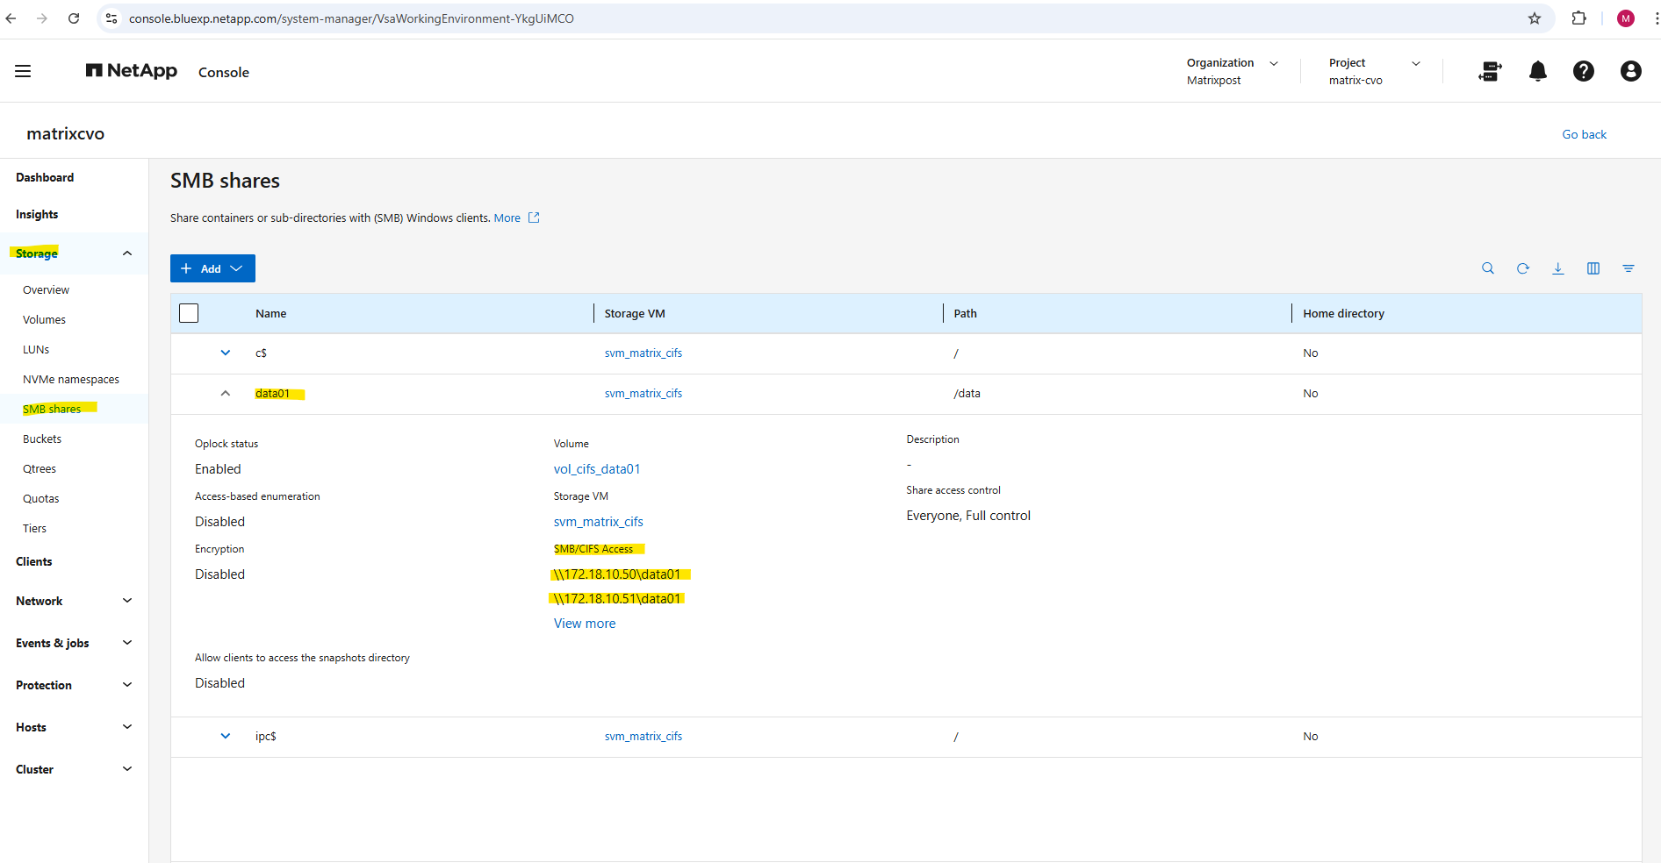Download the SMB shares list
1661x863 pixels.
[1557, 268]
